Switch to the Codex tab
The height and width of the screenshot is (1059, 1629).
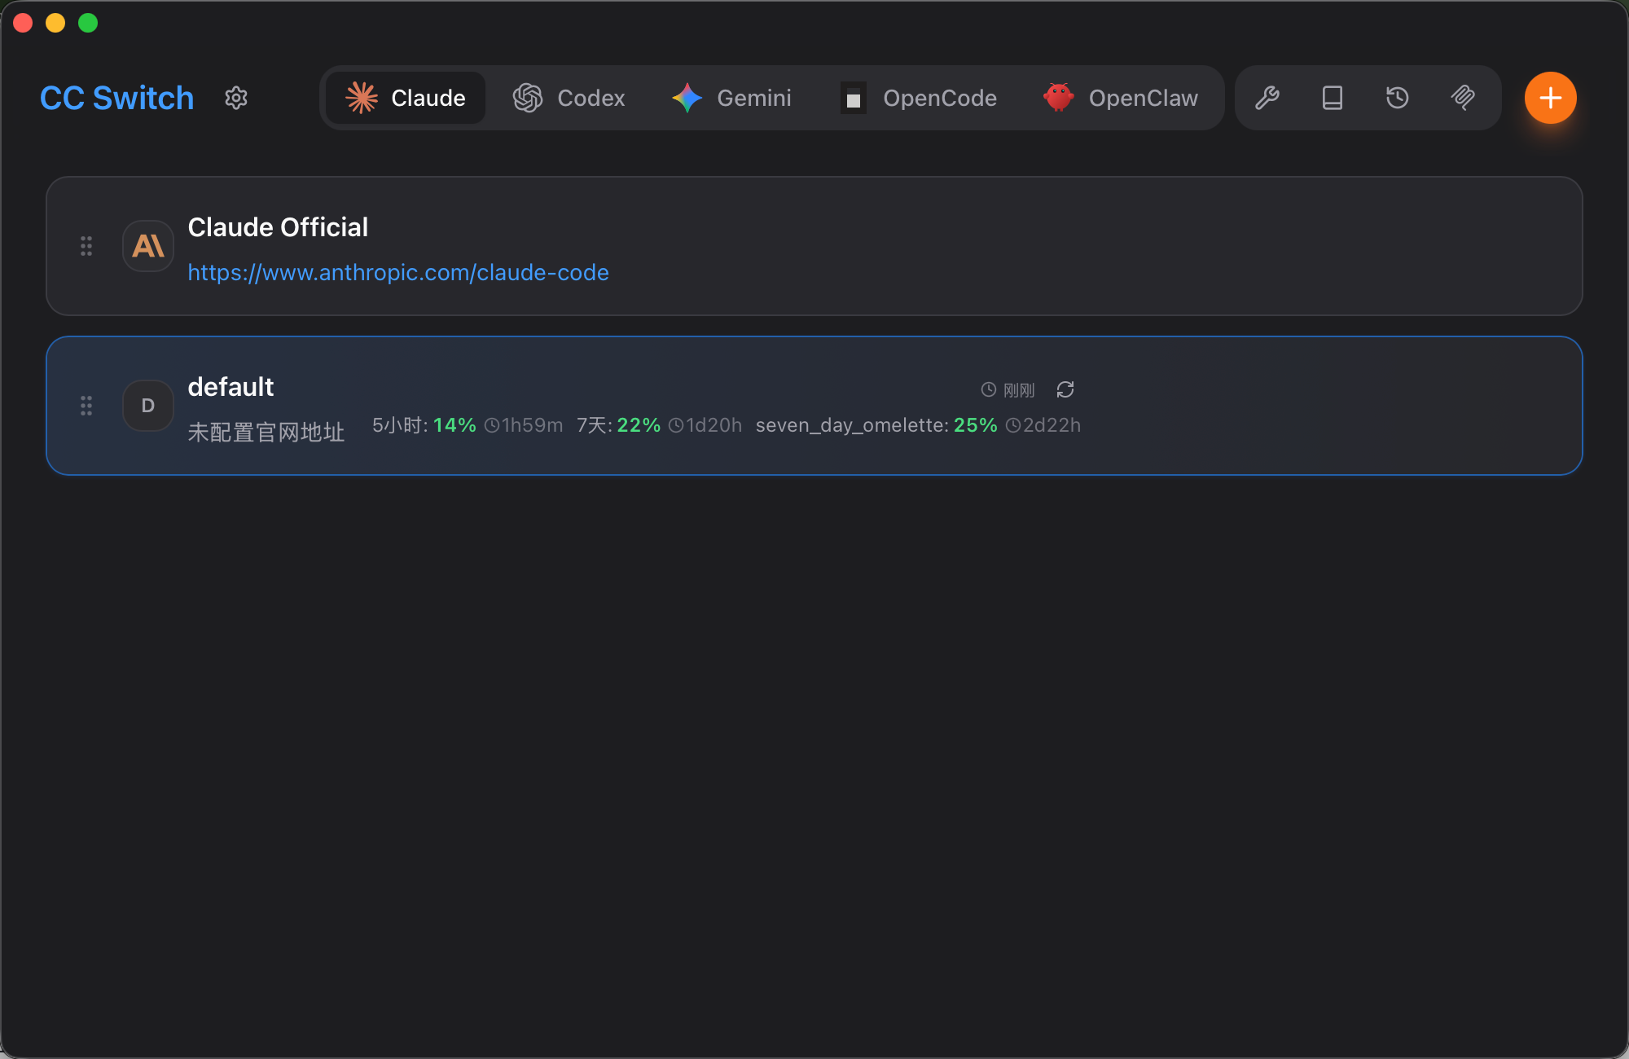coord(569,98)
